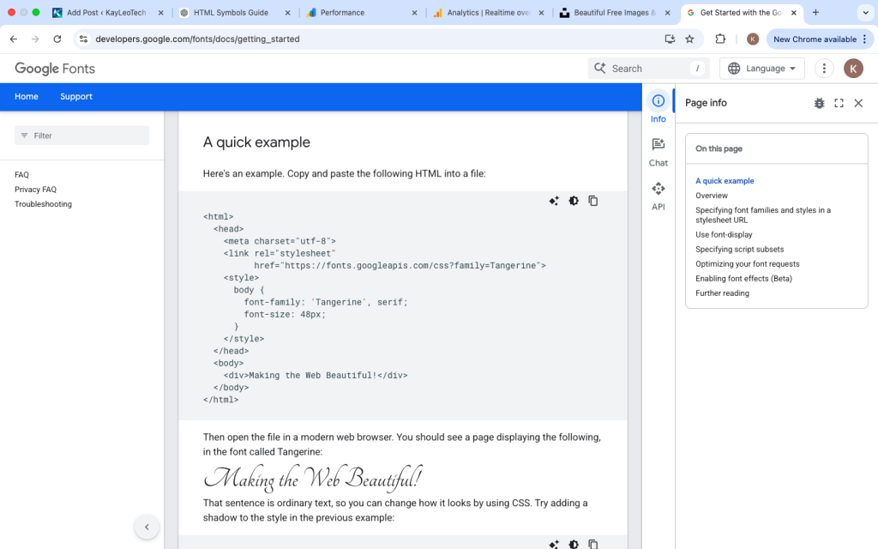Go to the Support navigation tab
This screenshot has width=878, height=549.
[76, 96]
